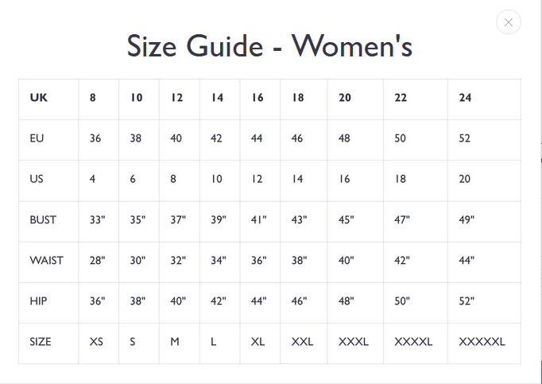Screen dimensions: 542x384
Task: Close the size guide popup
Action: pos(508,22)
